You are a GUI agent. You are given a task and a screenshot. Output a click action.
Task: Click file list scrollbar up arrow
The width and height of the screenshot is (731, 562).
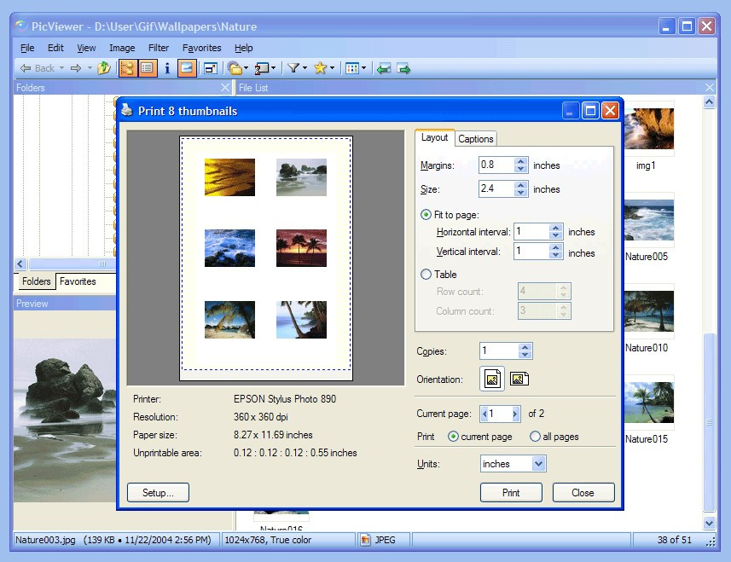tap(709, 102)
